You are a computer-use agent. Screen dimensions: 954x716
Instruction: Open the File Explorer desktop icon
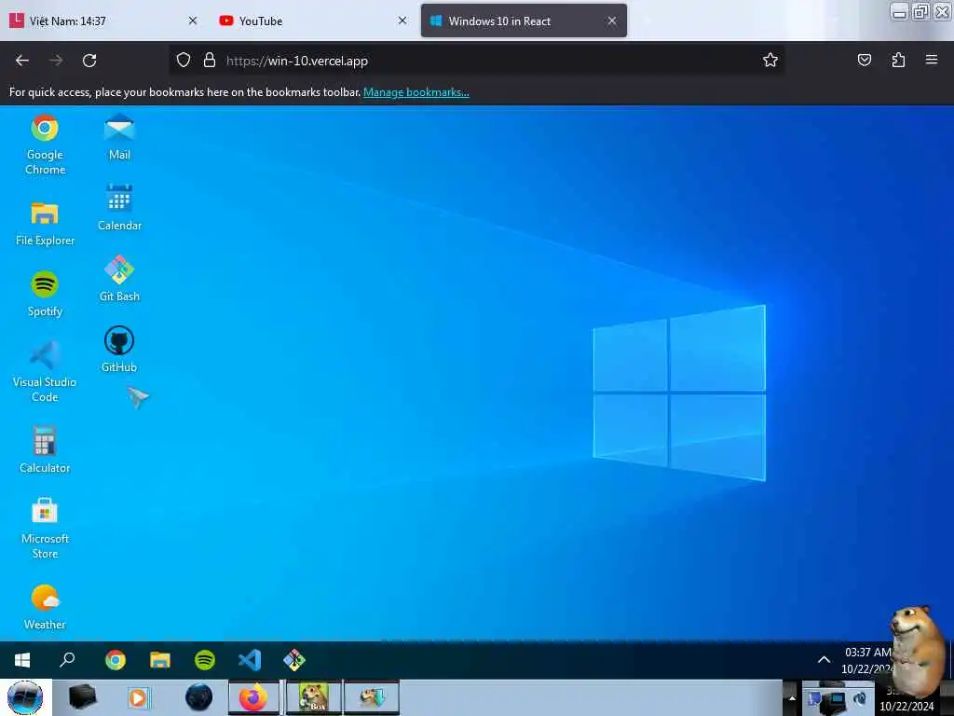pyautogui.click(x=45, y=224)
